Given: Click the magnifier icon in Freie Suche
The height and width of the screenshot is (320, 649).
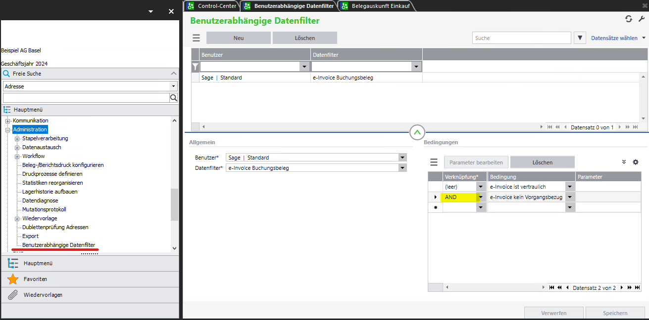Looking at the screenshot, I should point(173,98).
